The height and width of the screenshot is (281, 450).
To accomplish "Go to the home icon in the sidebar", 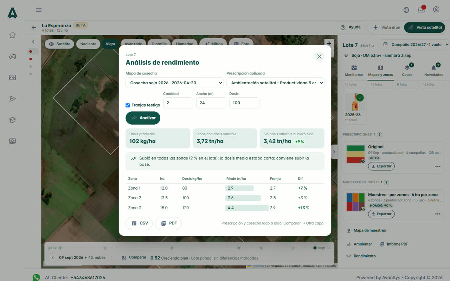I will [x=12, y=35].
